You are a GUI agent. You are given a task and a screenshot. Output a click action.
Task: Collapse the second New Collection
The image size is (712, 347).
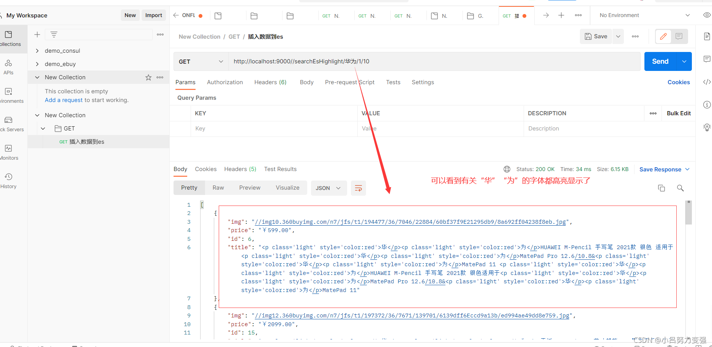pos(37,115)
